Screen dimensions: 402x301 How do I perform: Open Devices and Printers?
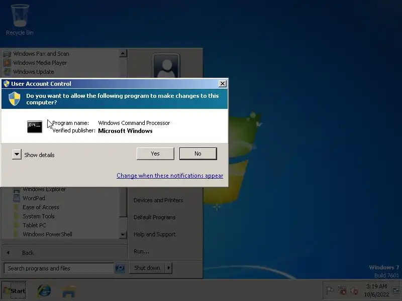[x=158, y=200]
